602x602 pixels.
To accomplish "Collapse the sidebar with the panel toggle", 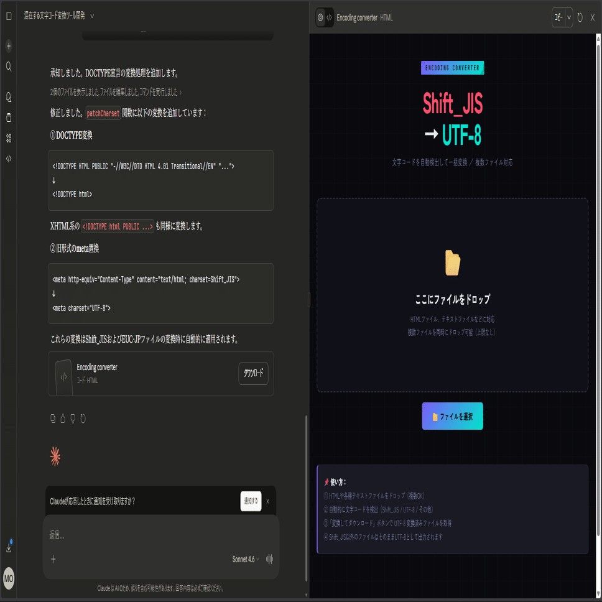I will 8,17.
